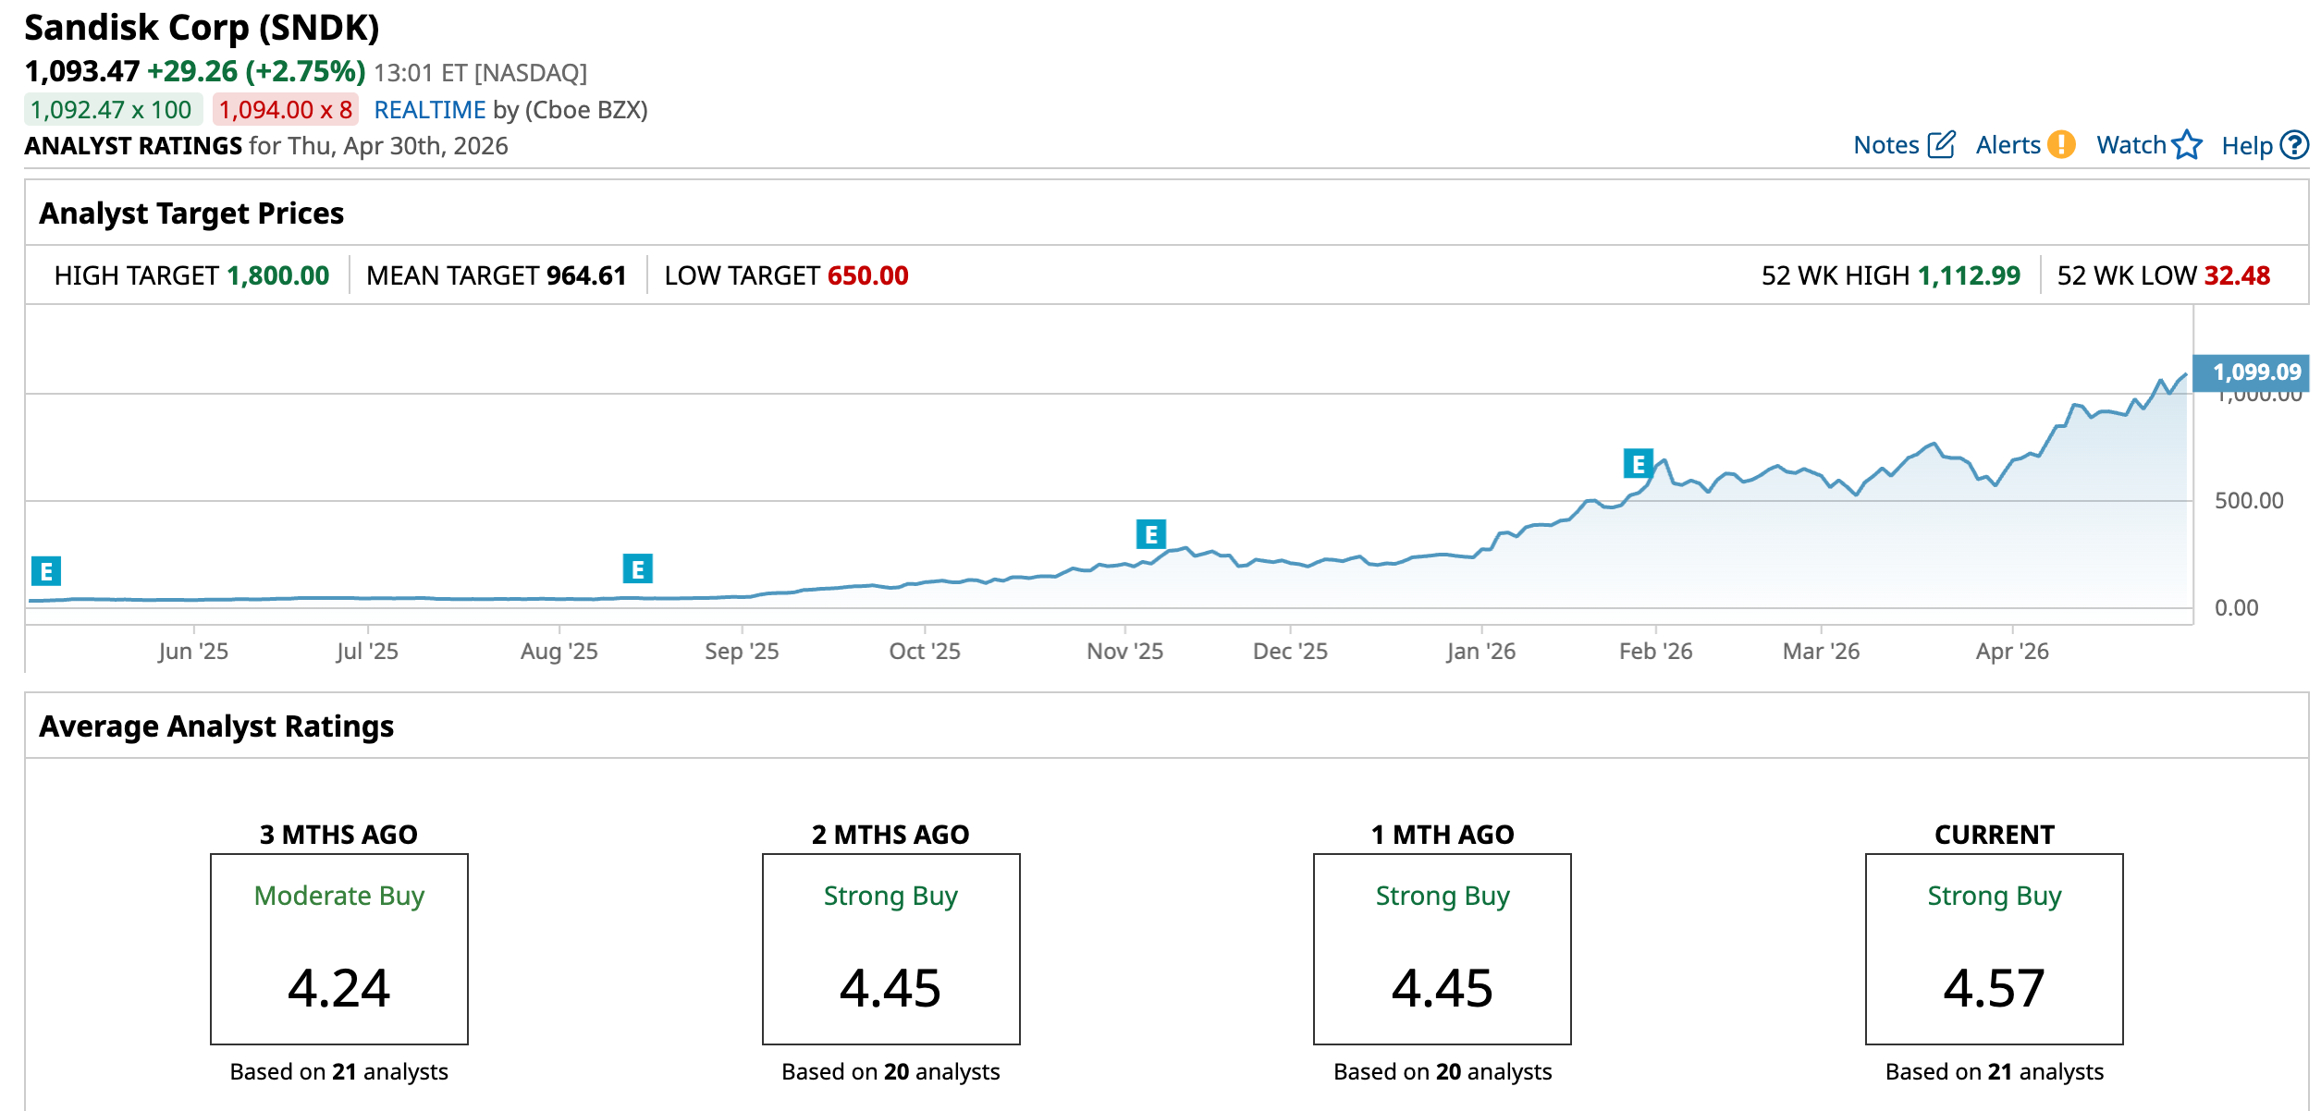Click the Current Strong Buy 4.57 box
2321x1111 pixels.
coord(1994,948)
